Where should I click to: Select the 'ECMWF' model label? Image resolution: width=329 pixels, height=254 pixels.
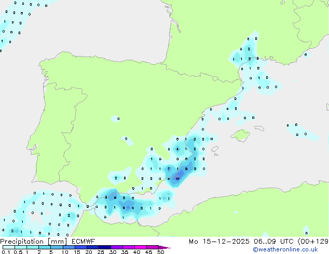coord(84,242)
